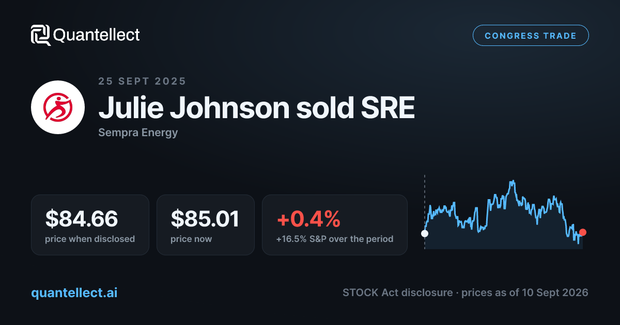The height and width of the screenshot is (325, 620).
Task: Click the +16.5% S&P comparison text
Action: click(x=335, y=239)
